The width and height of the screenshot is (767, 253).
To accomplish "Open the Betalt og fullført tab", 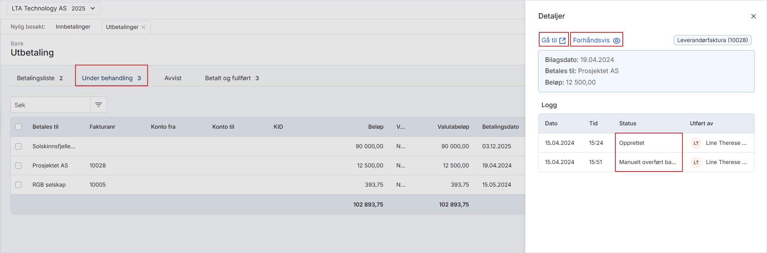I will tap(232, 78).
